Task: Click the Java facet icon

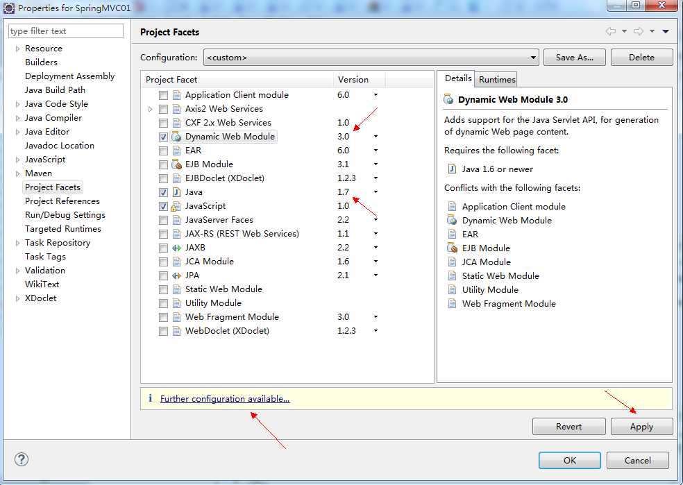Action: 176,192
